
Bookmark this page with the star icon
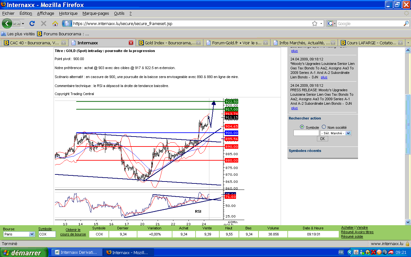315,23
